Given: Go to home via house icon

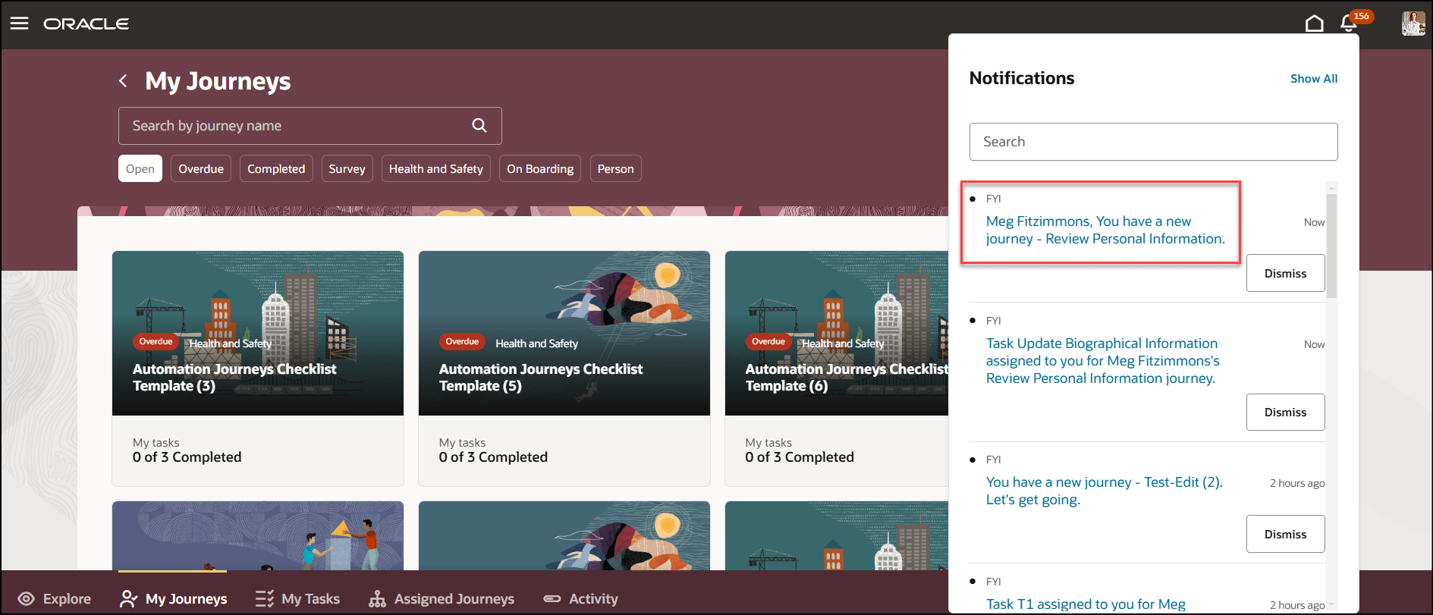Looking at the screenshot, I should (x=1314, y=24).
